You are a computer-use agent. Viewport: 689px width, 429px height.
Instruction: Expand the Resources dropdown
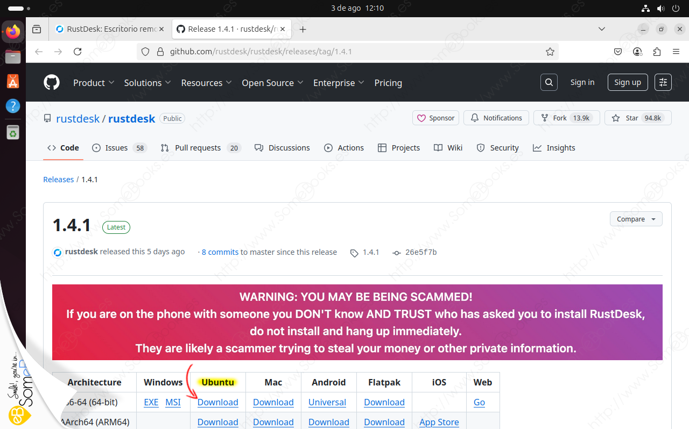point(206,83)
